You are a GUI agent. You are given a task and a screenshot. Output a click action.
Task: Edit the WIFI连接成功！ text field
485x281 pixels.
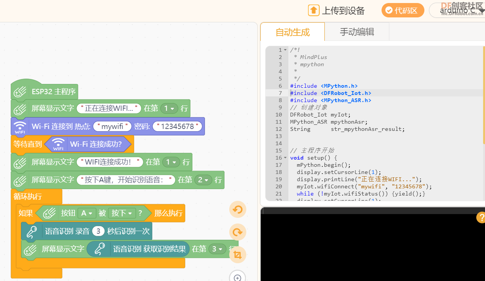(x=110, y=162)
